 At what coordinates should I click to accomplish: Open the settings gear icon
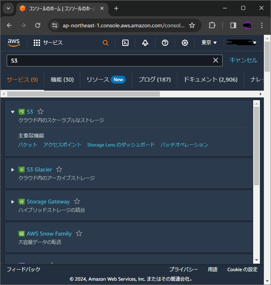coord(185,43)
